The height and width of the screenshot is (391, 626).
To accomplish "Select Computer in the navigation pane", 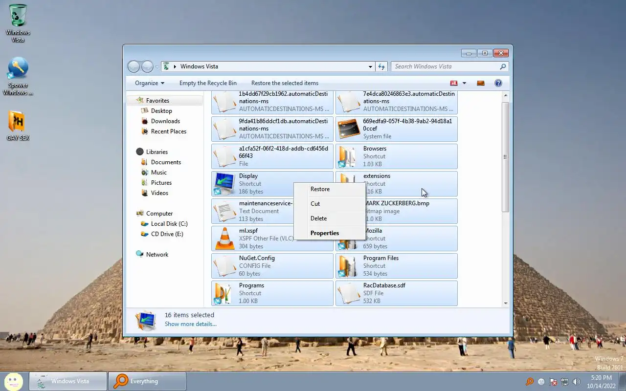I will [x=159, y=214].
